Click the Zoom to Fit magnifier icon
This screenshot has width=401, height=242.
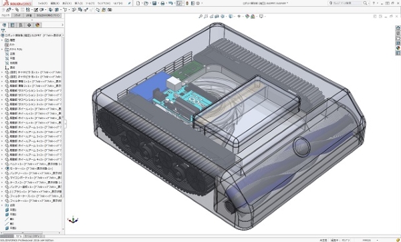200,16
